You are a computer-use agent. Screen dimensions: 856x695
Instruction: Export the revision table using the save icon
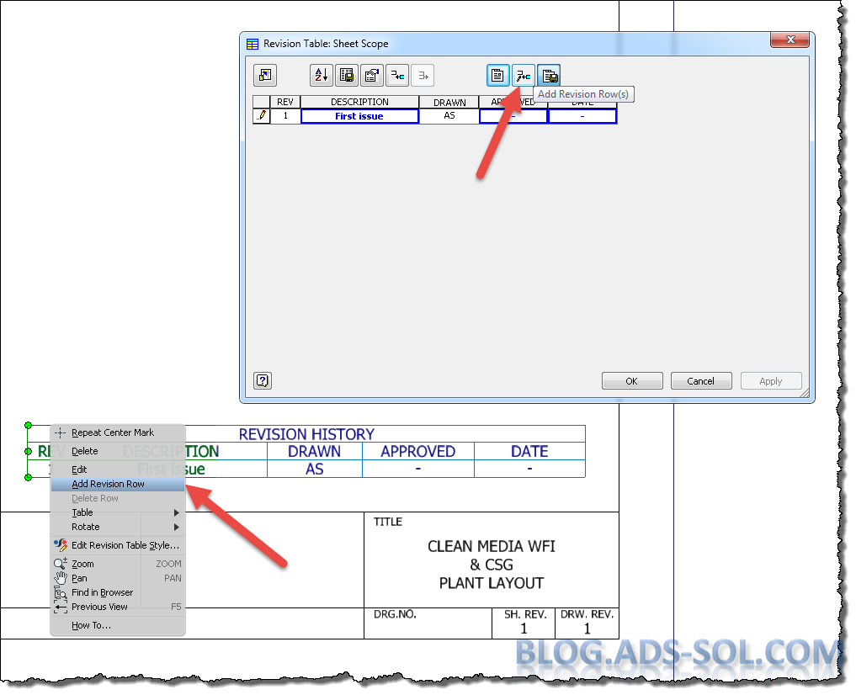pos(346,75)
